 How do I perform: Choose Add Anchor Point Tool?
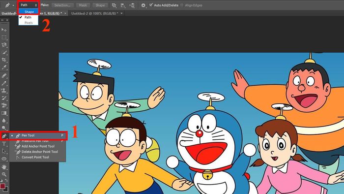point(38,146)
